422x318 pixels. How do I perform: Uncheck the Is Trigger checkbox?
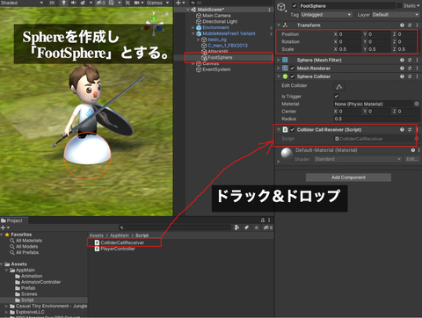[337, 96]
